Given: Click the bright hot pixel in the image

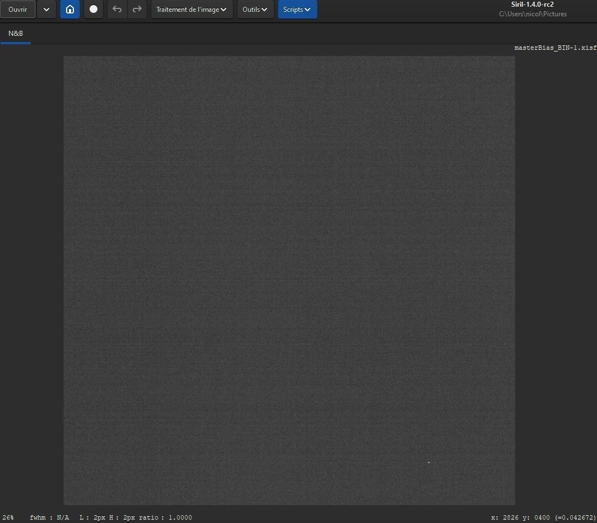Looking at the screenshot, I should pos(429,463).
